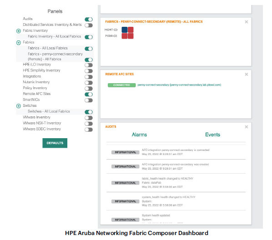Click the first red PODB status square
Viewport: 272px width, 240px height.
pyautogui.click(x=125, y=36)
